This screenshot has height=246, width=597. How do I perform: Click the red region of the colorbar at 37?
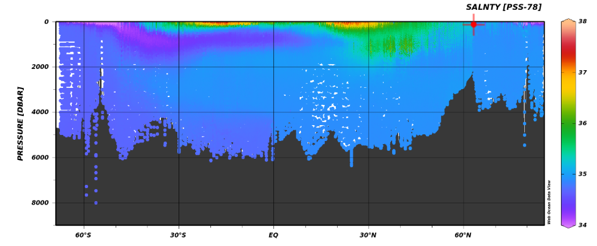568,72
